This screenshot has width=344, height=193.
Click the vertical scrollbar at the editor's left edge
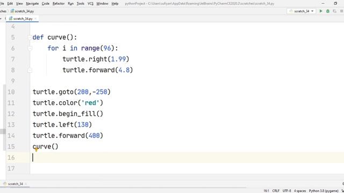coord(4,118)
